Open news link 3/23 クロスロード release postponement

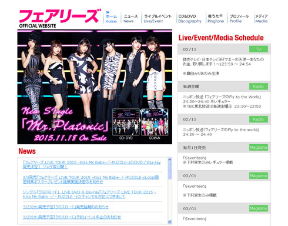pos(66,207)
